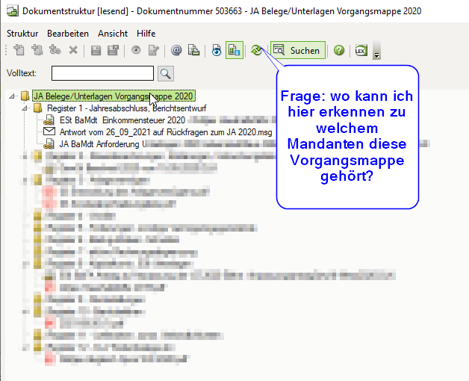The image size is (469, 381).
Task: Click the add document link icon
Action: pyautogui.click(x=55, y=50)
